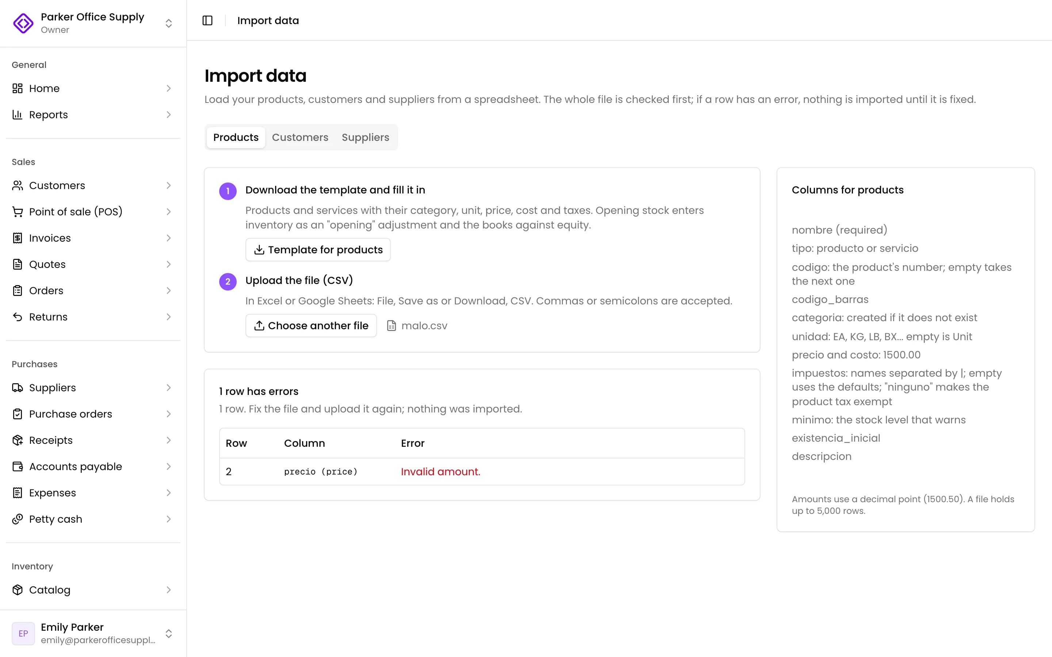This screenshot has width=1052, height=657.
Task: Expand the Reports chevron
Action: (169, 115)
